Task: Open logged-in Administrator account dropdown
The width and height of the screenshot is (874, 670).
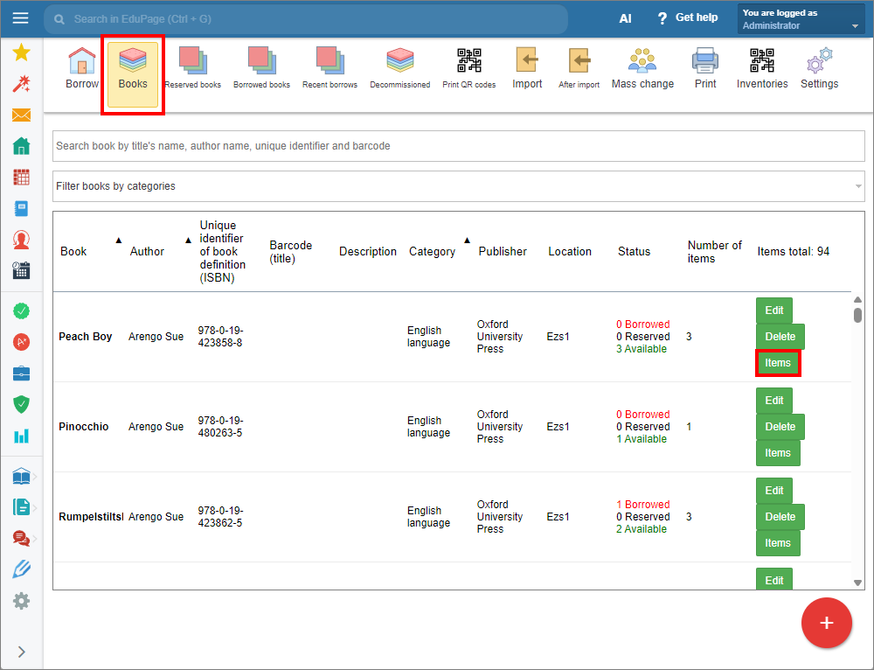Action: click(801, 19)
